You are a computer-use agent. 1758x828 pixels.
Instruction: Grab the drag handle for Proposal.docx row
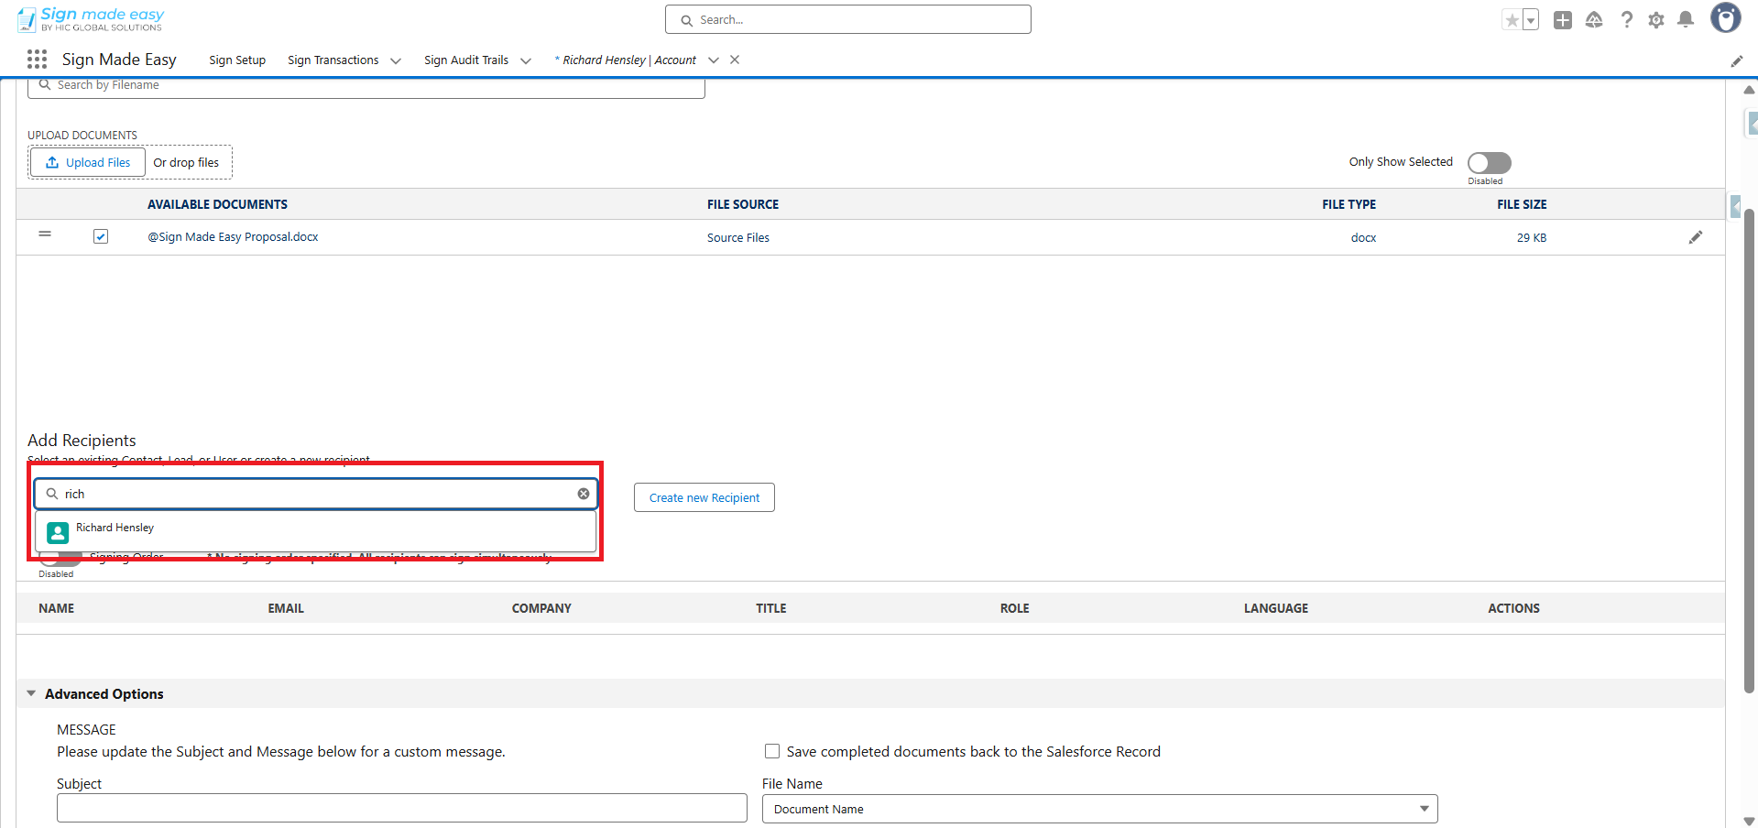[x=45, y=234]
